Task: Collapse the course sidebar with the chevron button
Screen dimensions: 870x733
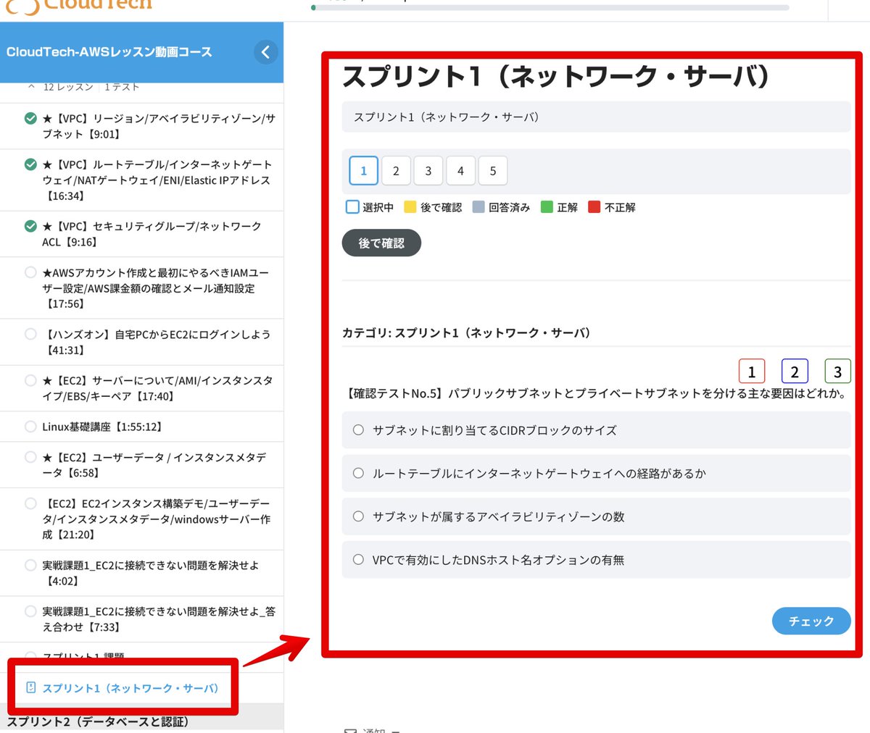Action: coord(265,52)
